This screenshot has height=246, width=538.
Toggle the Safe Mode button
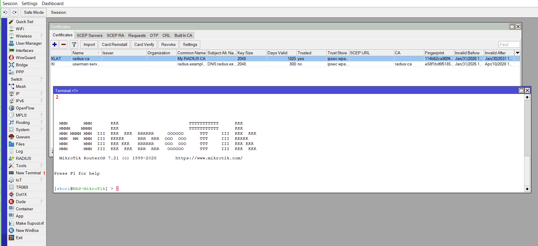tap(34, 12)
